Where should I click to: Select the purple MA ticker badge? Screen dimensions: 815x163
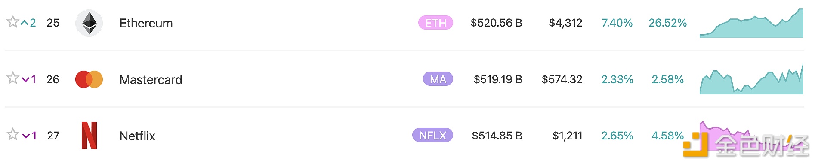point(438,79)
